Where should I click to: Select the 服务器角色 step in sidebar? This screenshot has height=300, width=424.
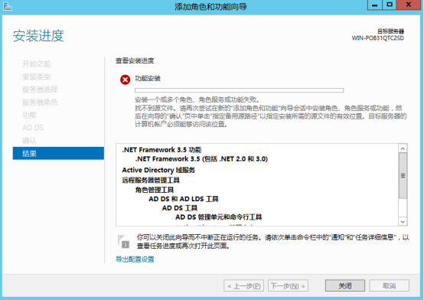click(40, 103)
